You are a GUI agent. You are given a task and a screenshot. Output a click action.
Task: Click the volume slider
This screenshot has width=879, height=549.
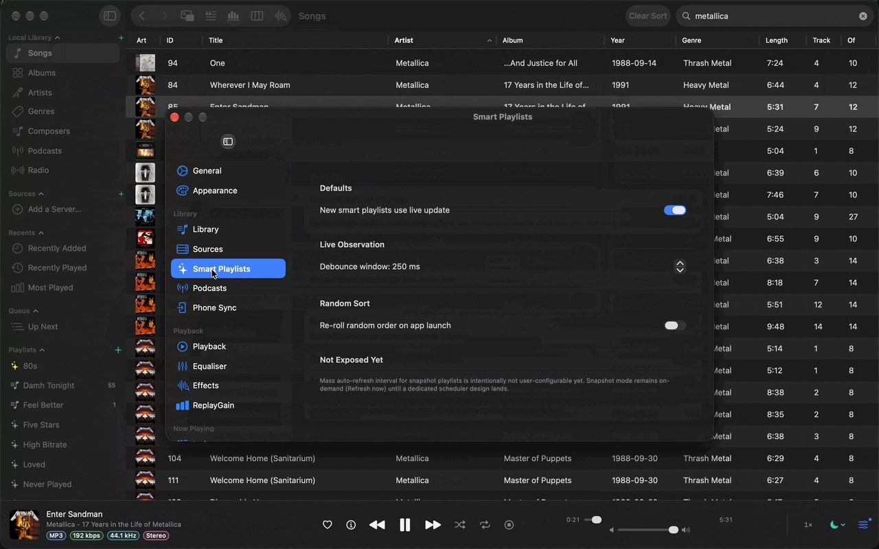648,530
